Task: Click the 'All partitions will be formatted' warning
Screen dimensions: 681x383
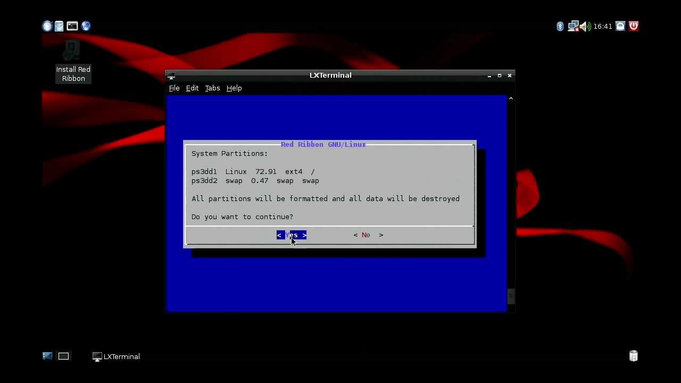Action: click(x=326, y=199)
